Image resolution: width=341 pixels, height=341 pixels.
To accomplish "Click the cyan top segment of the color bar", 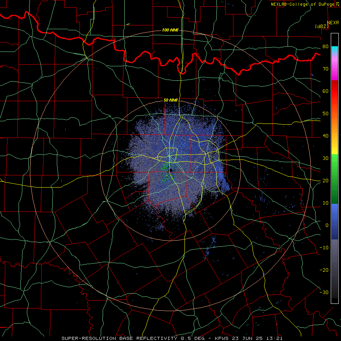I will point(335,50).
